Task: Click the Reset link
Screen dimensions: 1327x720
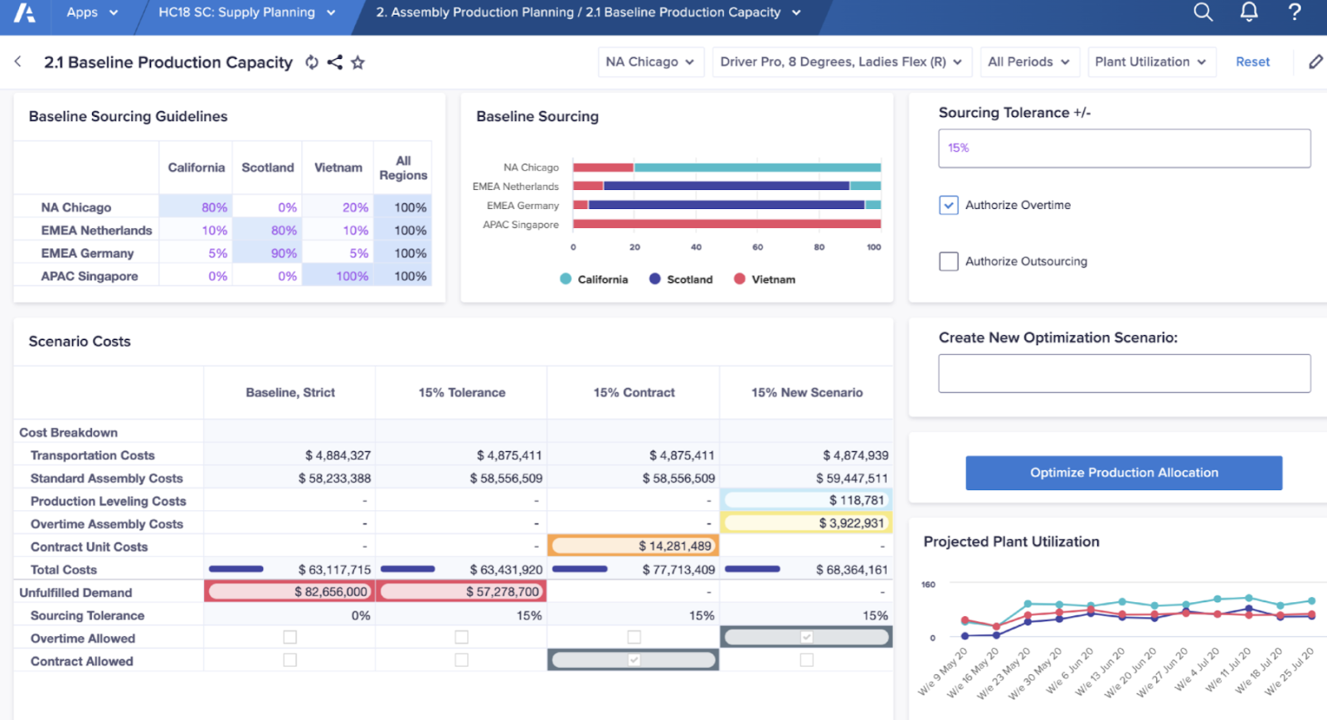Action: pos(1252,62)
